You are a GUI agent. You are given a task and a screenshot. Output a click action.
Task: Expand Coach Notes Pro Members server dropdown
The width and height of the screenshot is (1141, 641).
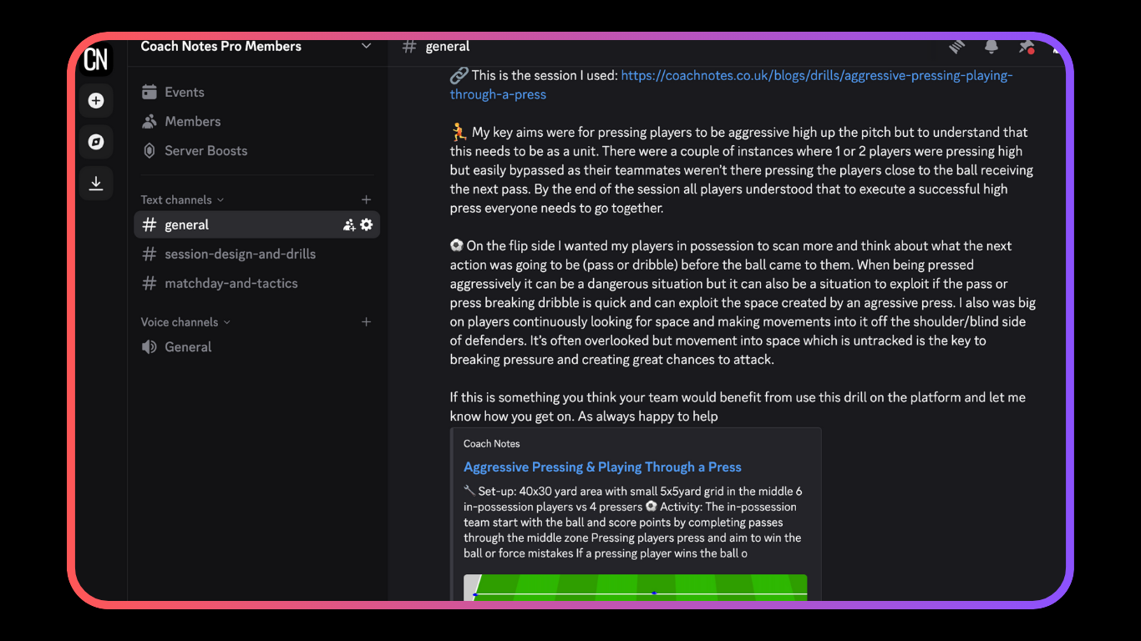[366, 47]
